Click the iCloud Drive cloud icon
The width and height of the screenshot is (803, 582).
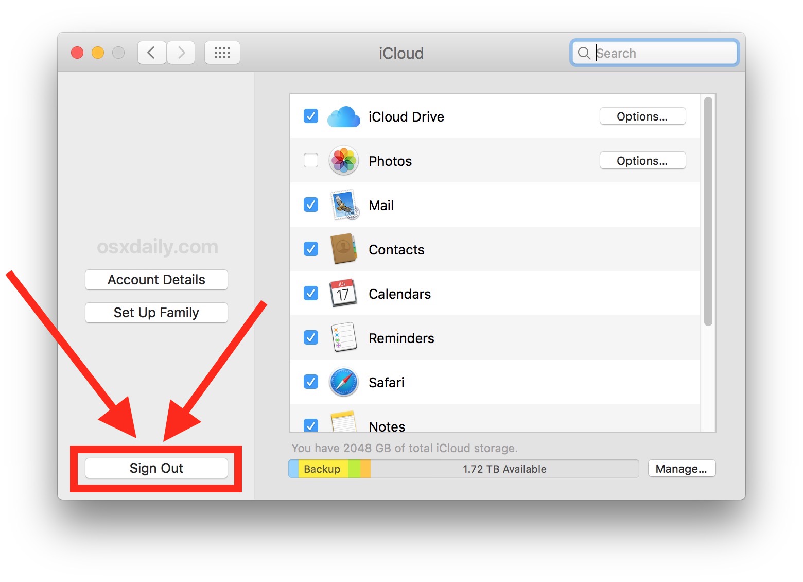coord(343,116)
